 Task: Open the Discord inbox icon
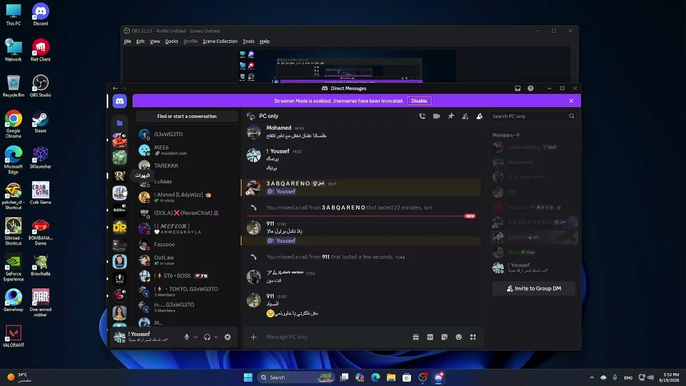pos(518,88)
